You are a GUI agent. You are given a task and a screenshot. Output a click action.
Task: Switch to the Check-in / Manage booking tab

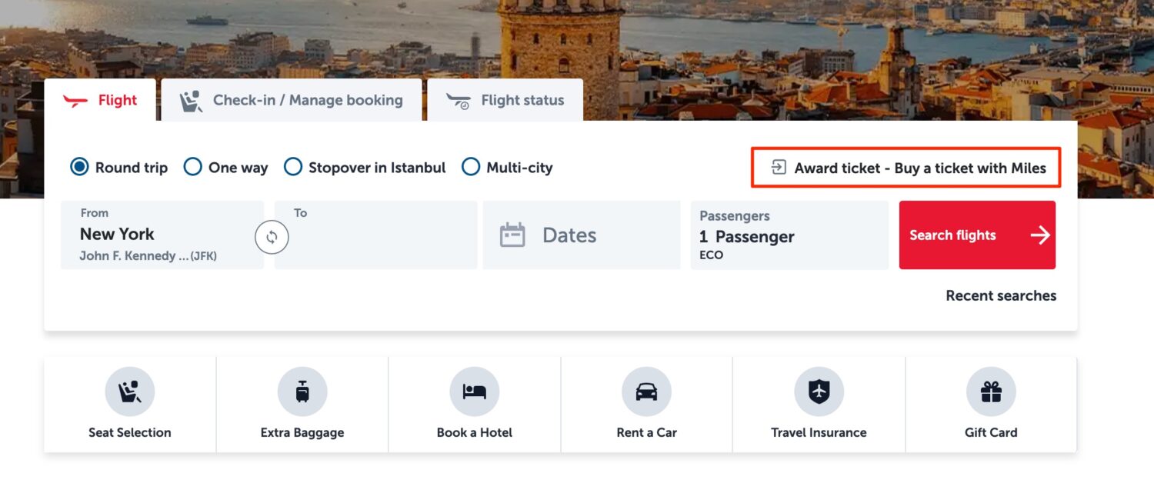[x=291, y=99]
